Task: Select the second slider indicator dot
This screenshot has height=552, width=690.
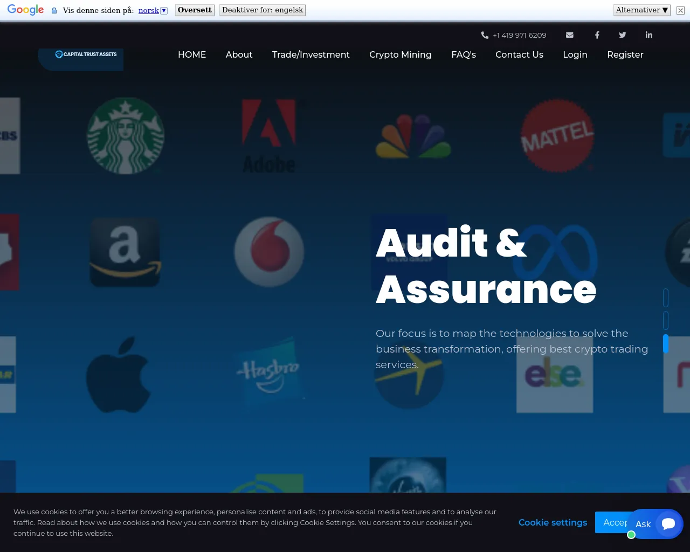Action: pos(666,321)
